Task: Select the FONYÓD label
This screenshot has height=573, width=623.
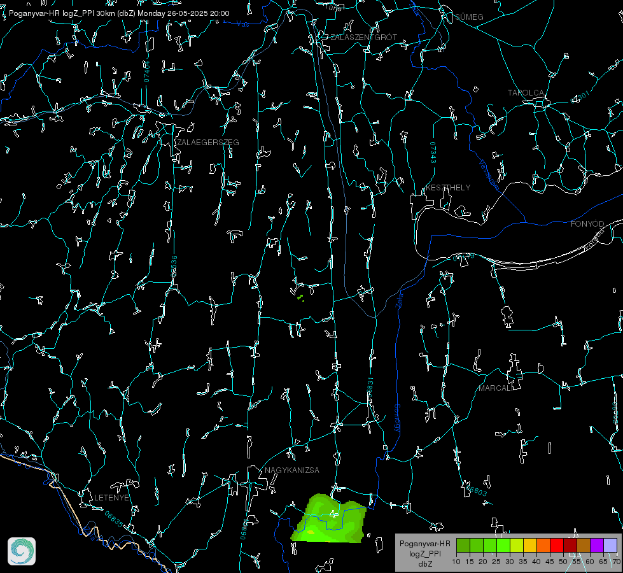Action: [x=587, y=224]
